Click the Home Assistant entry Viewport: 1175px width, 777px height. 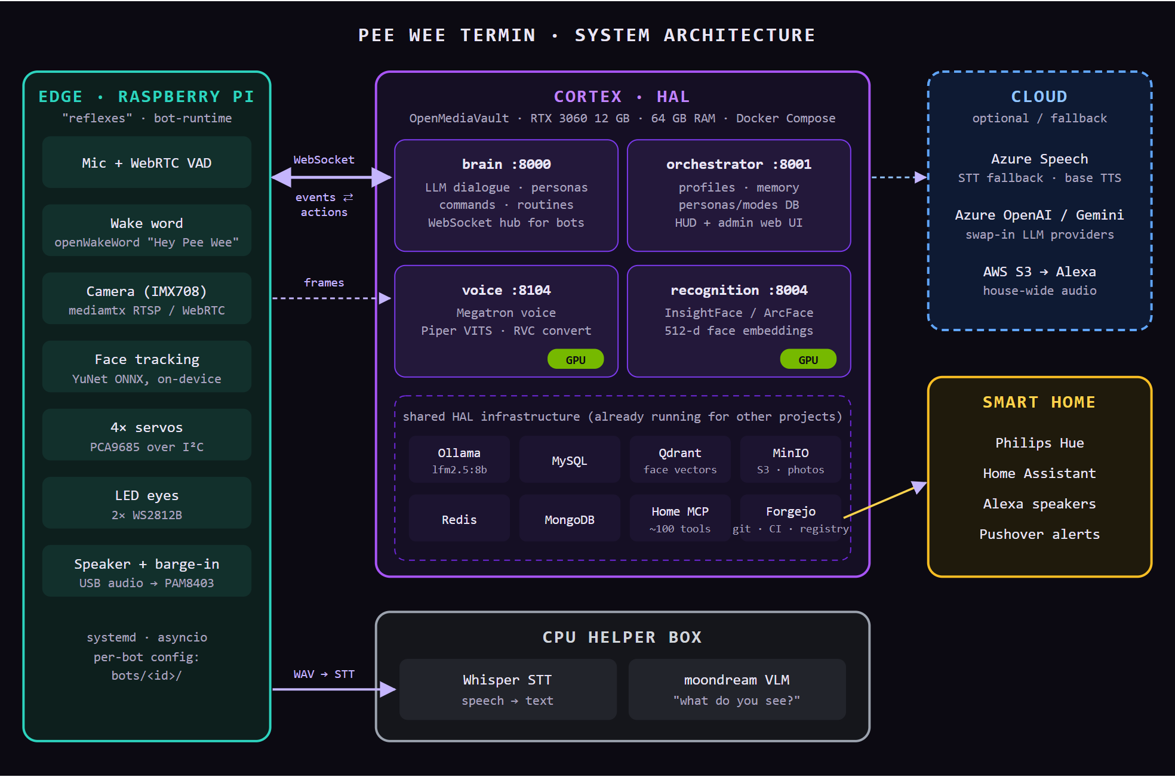[x=1039, y=473]
